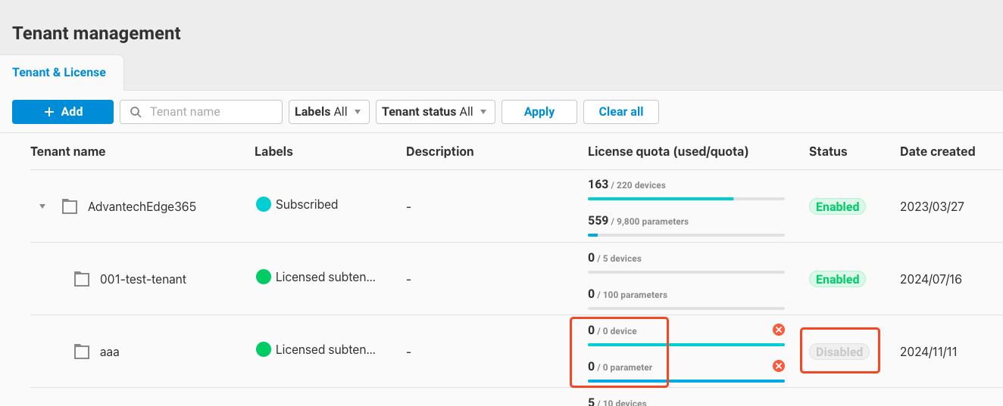Click the date 2024/07/16
1003x406 pixels.
click(x=931, y=279)
